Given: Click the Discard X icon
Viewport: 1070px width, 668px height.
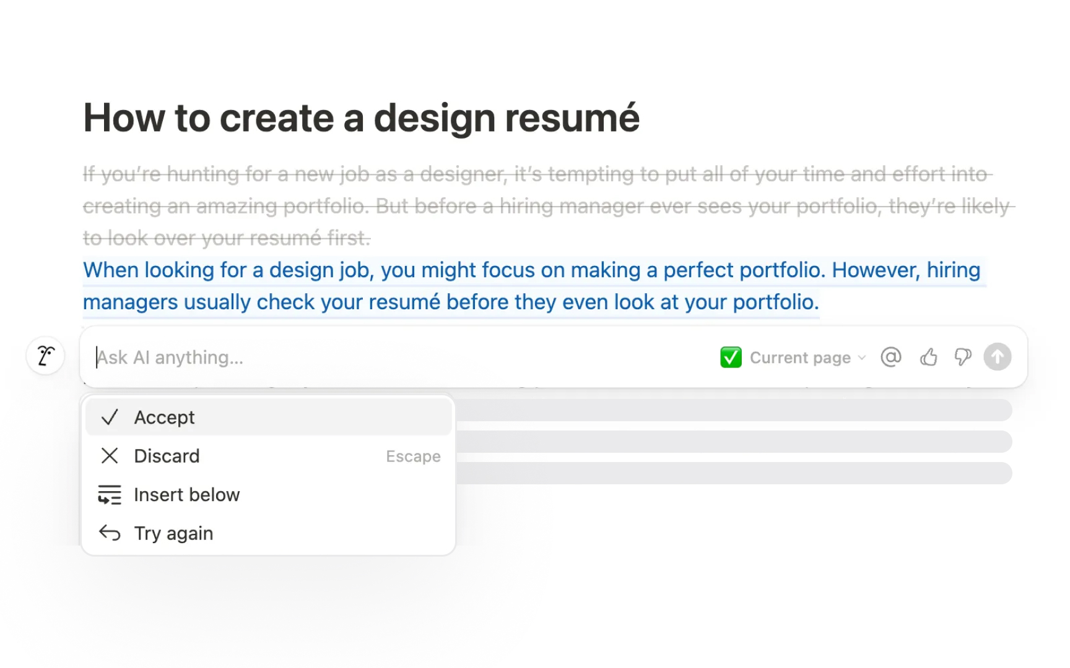Looking at the screenshot, I should pyautogui.click(x=110, y=456).
